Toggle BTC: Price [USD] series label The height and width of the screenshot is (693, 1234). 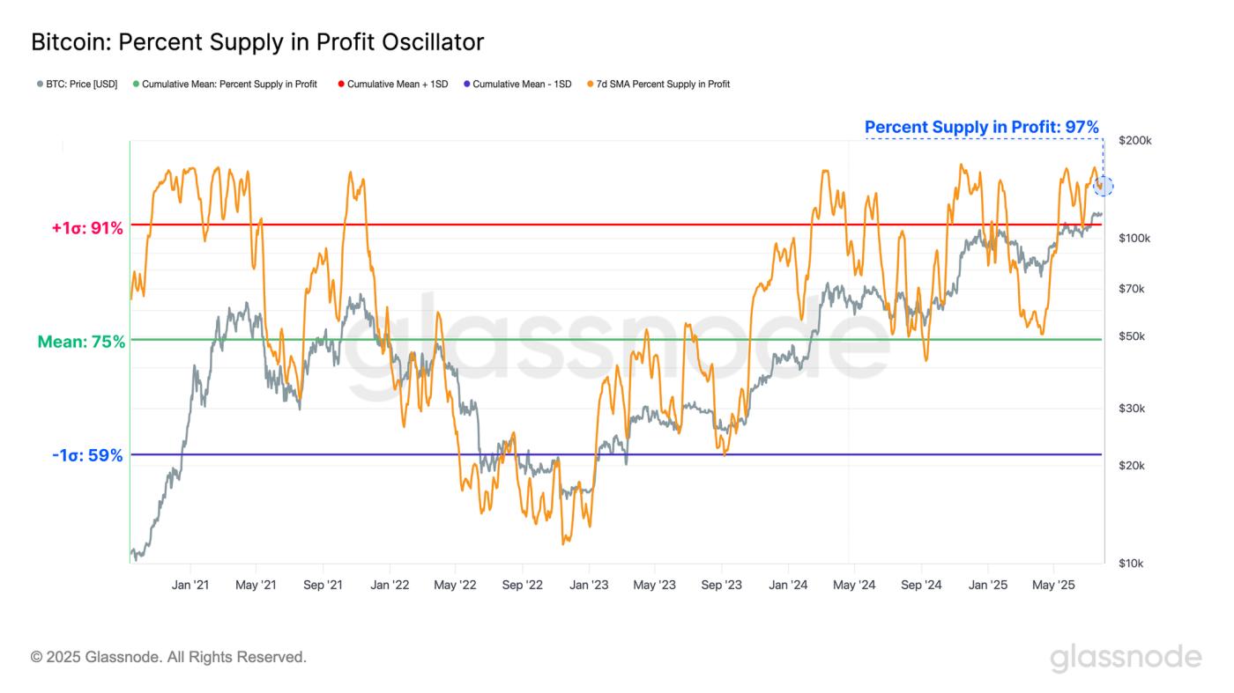click(x=82, y=85)
